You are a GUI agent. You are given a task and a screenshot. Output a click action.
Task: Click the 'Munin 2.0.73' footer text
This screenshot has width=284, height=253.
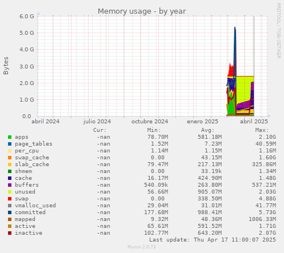142,247
